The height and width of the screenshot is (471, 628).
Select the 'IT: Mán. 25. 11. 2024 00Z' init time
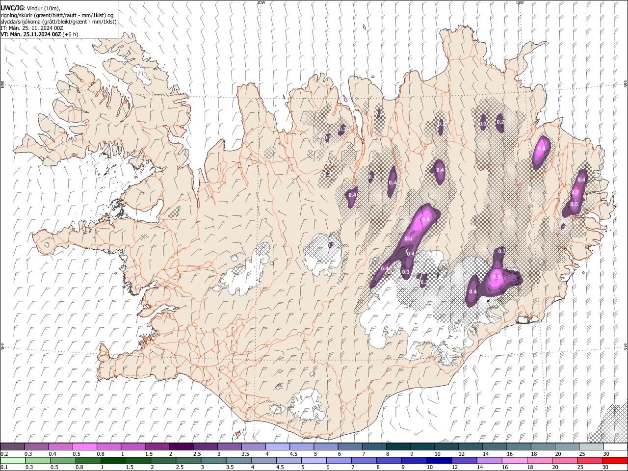click(x=32, y=28)
